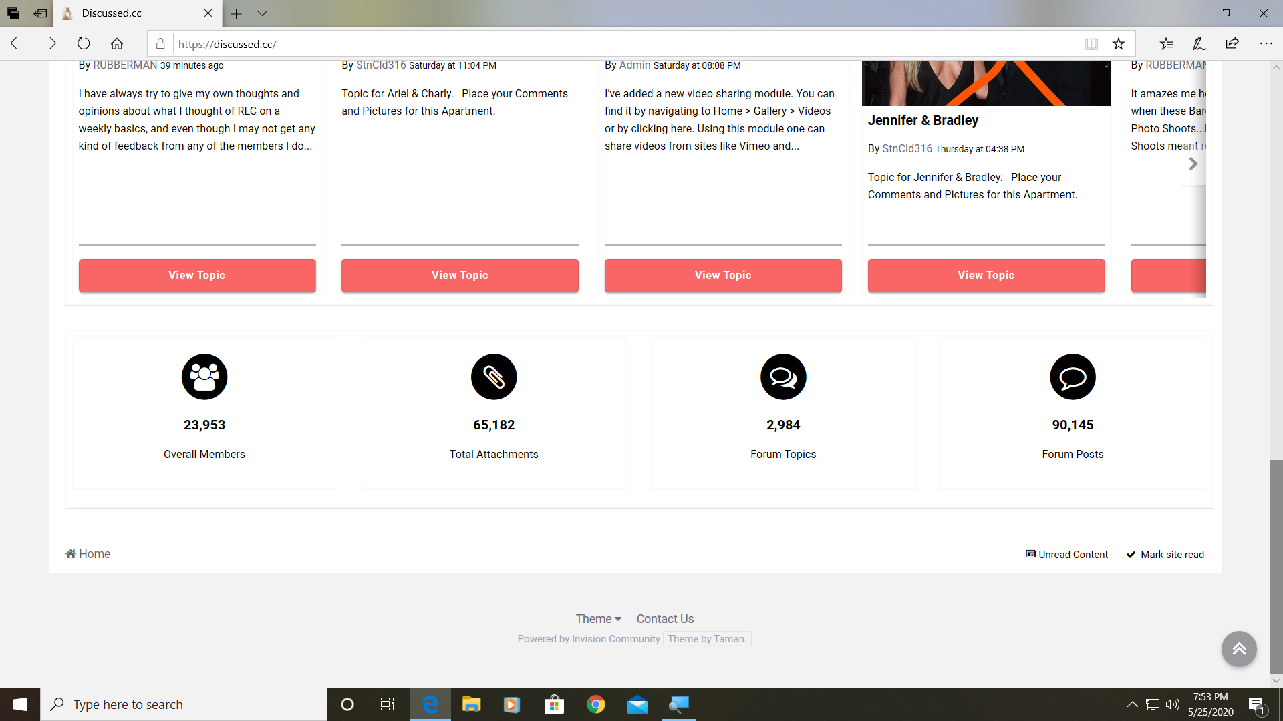Mark site read checkmark link

point(1165,555)
